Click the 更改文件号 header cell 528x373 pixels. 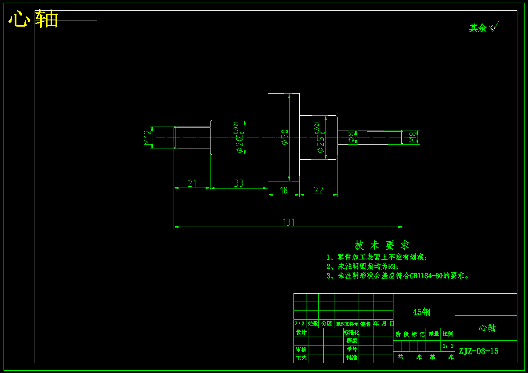click(346, 324)
